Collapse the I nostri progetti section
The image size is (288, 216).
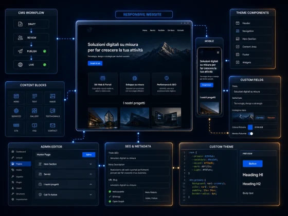pyautogui.click(x=91, y=184)
